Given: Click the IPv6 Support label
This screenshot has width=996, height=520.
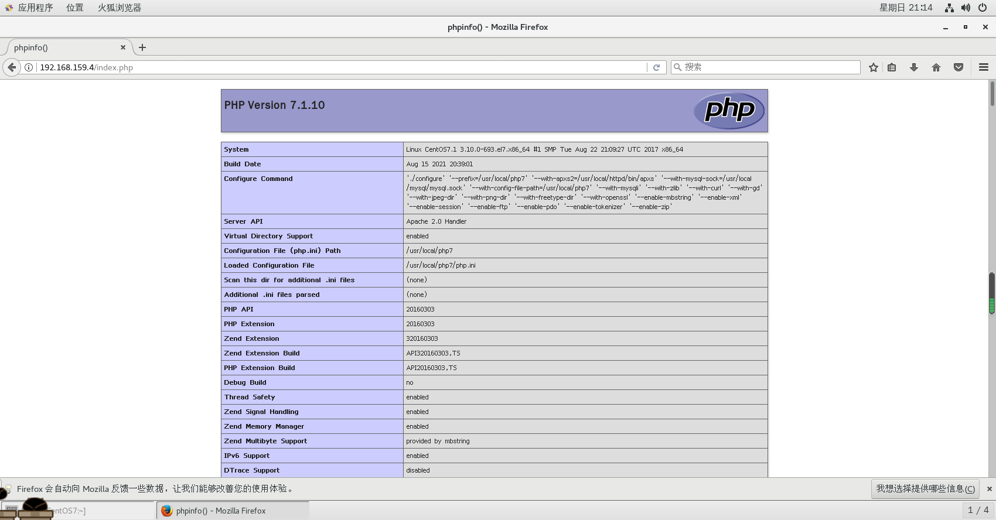Looking at the screenshot, I should click(x=247, y=456).
